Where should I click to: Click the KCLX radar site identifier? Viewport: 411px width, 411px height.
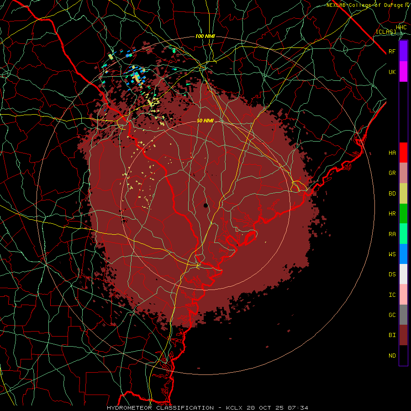pos(234,408)
